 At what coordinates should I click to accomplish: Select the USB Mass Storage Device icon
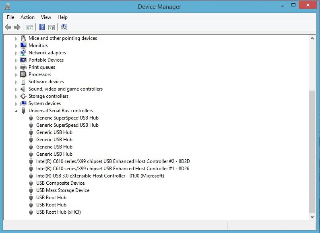(31, 190)
